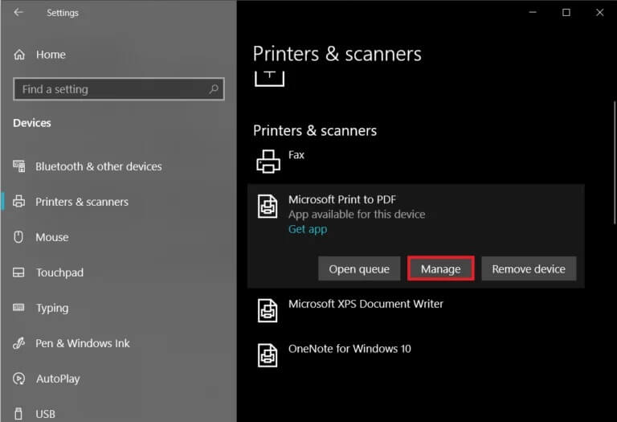Click the Mouse sidebar icon
This screenshot has height=422, width=617.
pos(18,236)
